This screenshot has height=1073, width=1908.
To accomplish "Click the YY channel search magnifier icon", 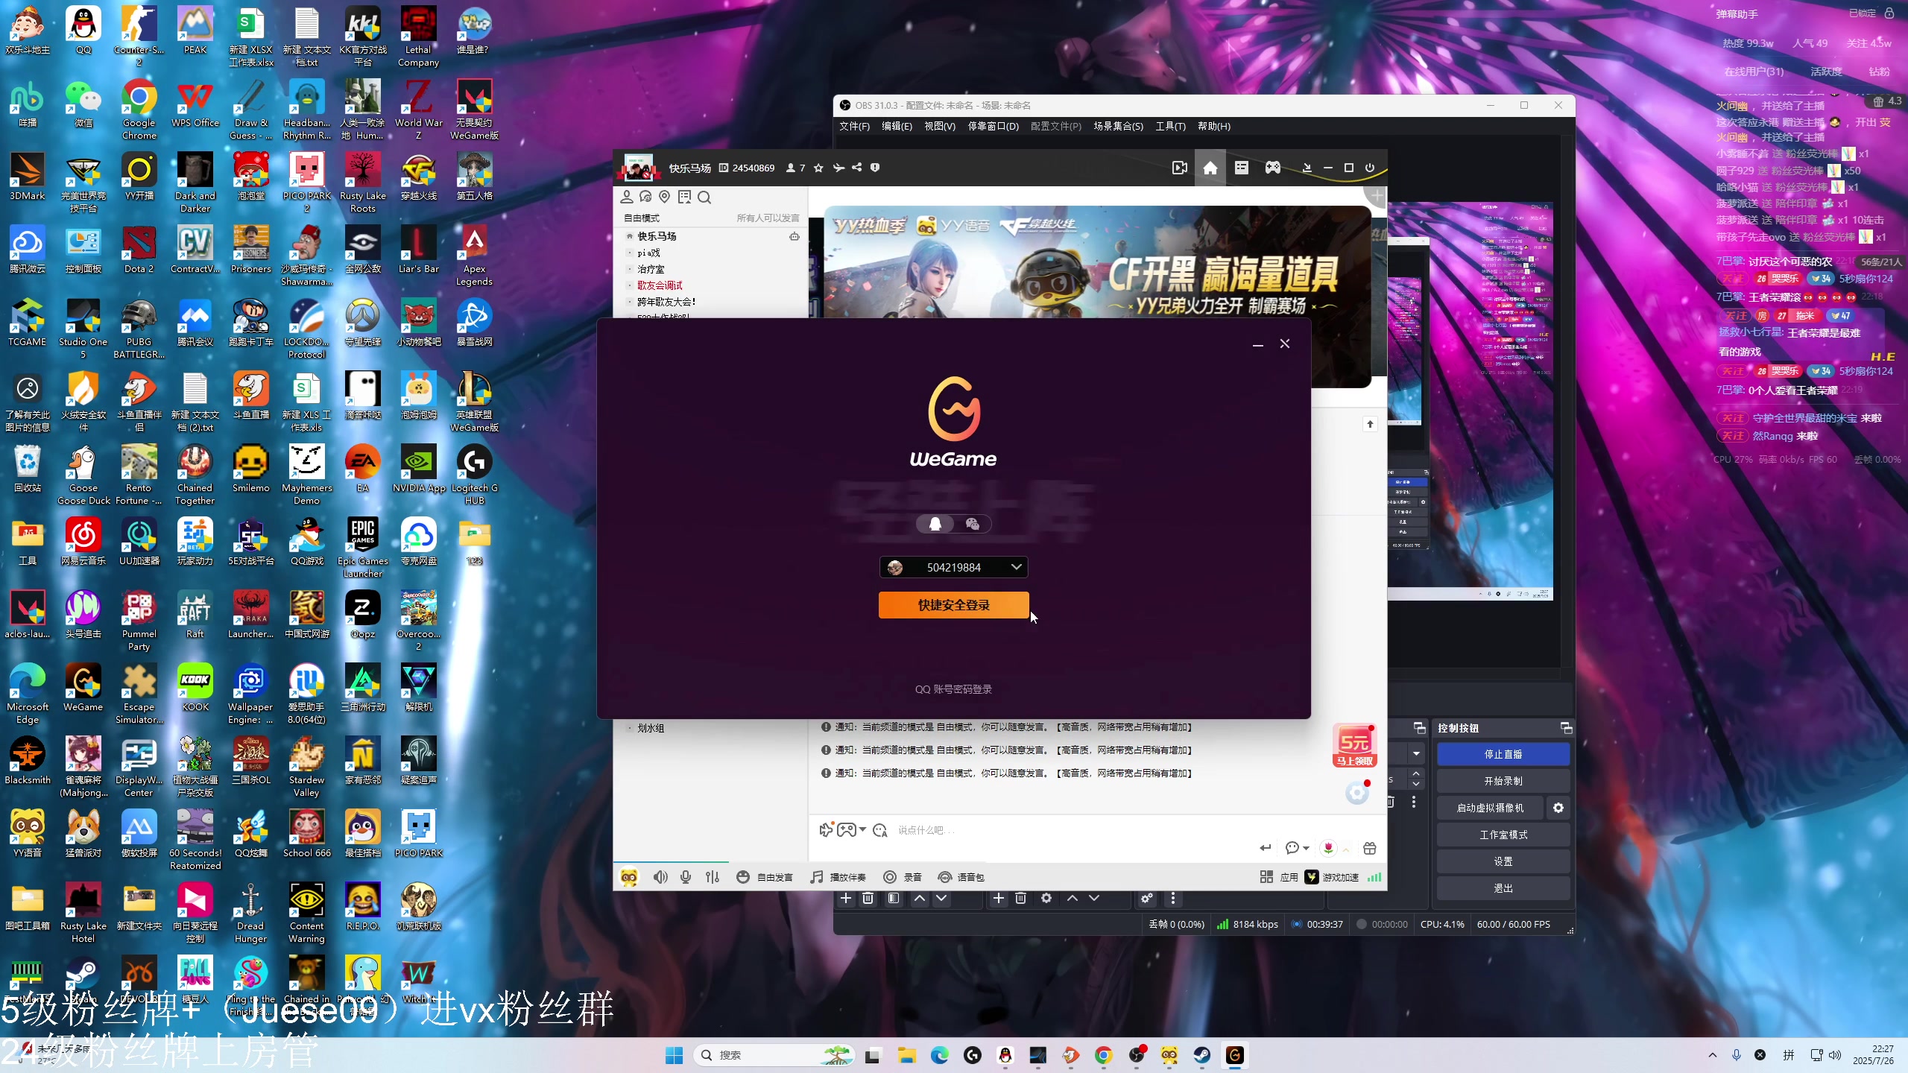I will pos(704,197).
